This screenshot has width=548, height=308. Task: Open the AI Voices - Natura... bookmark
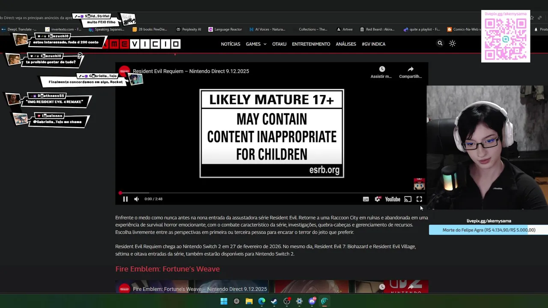pyautogui.click(x=267, y=30)
